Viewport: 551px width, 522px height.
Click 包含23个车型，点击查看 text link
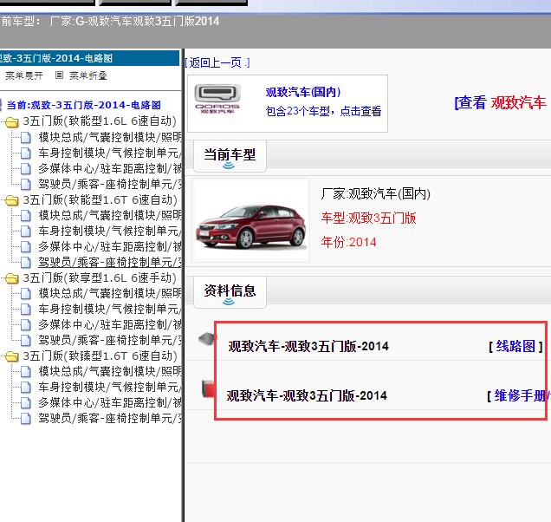tap(323, 111)
